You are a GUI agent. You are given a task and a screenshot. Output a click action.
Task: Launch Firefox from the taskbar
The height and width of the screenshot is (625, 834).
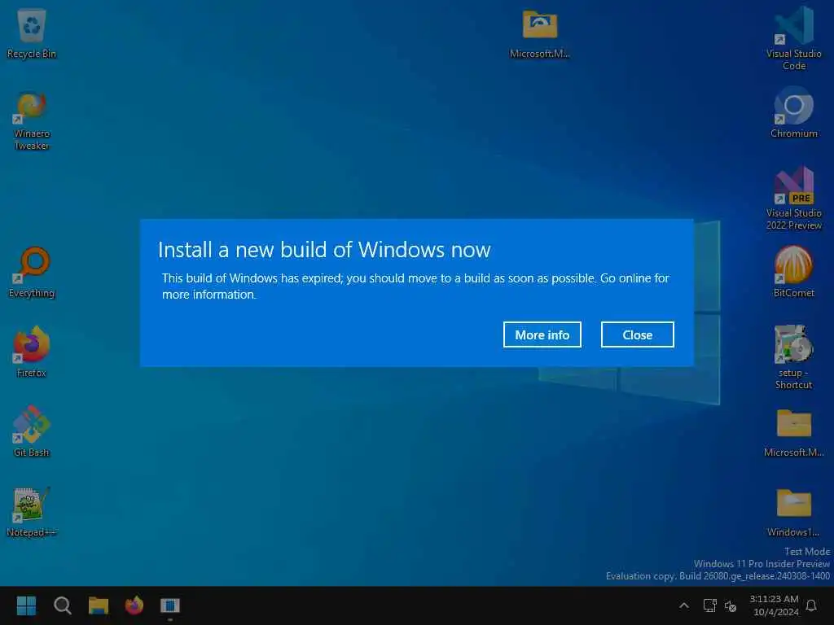134,605
